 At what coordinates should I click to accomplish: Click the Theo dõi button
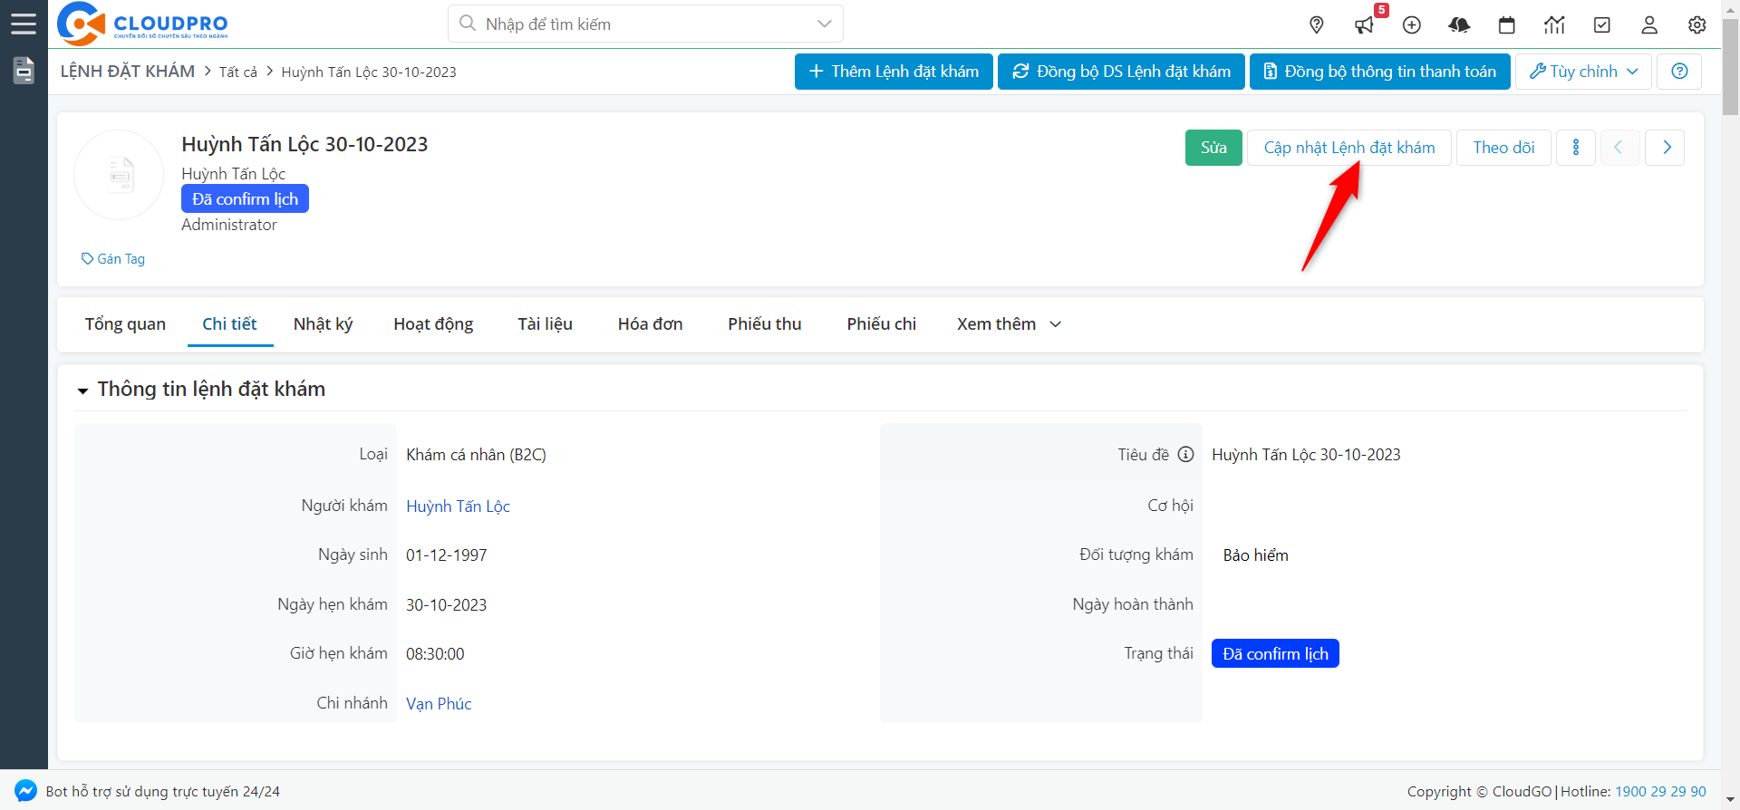coord(1503,148)
